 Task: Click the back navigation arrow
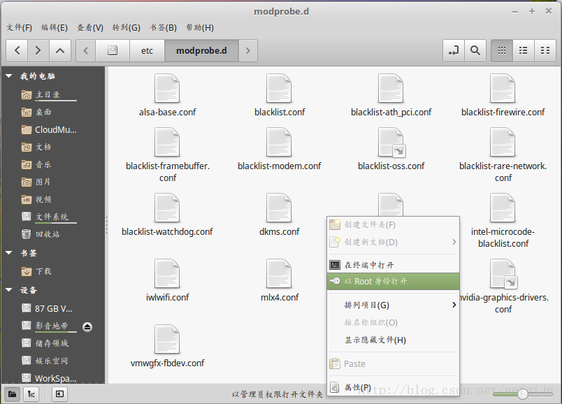click(x=17, y=50)
